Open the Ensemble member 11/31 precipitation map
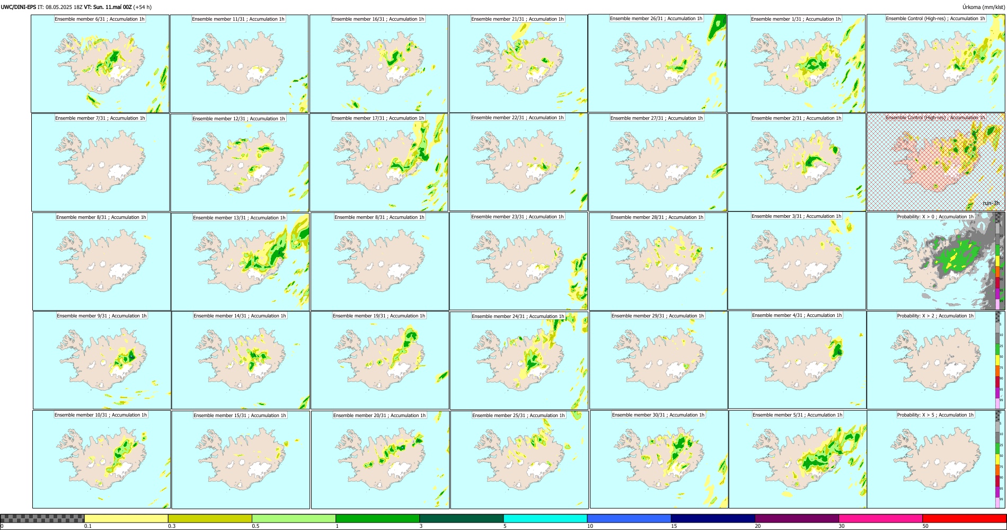 point(239,64)
